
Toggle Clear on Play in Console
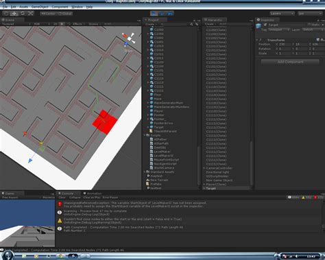tap(92, 198)
